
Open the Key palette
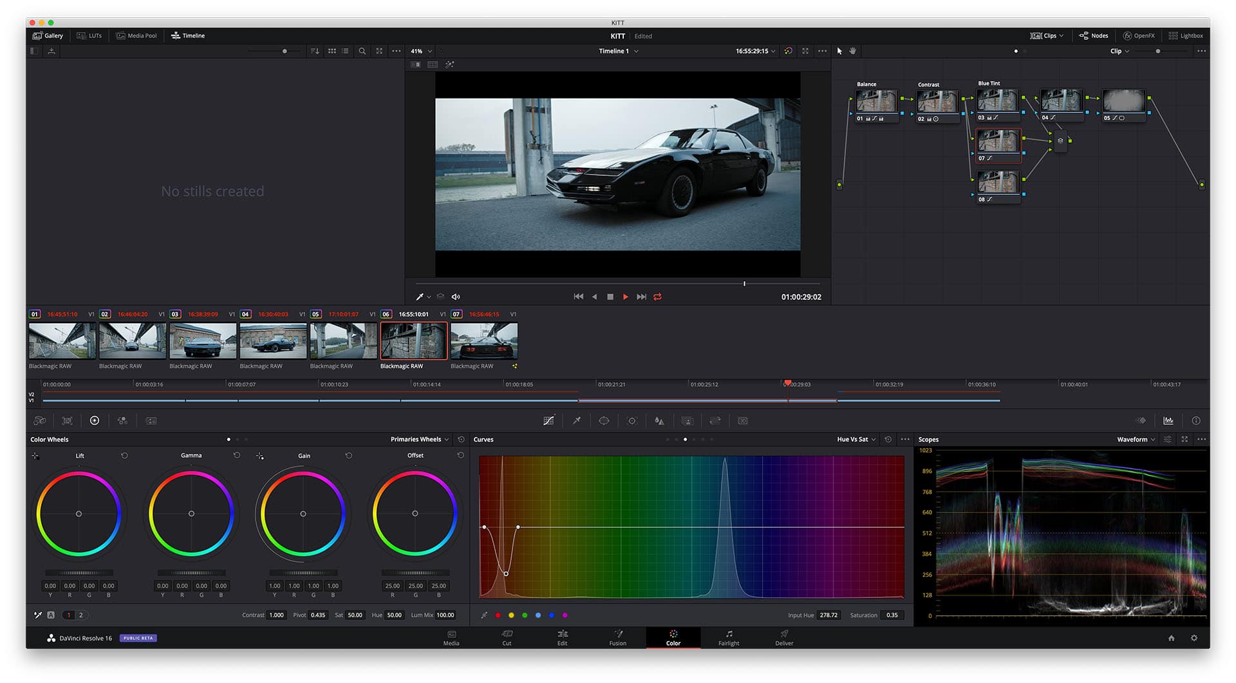pos(688,420)
